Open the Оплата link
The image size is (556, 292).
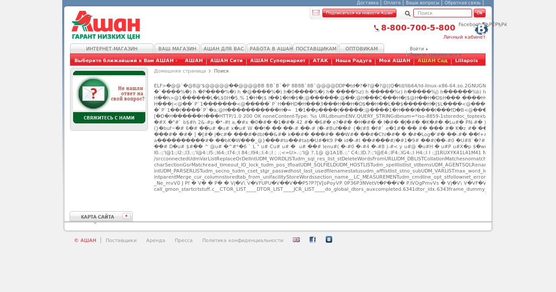tap(392, 3)
